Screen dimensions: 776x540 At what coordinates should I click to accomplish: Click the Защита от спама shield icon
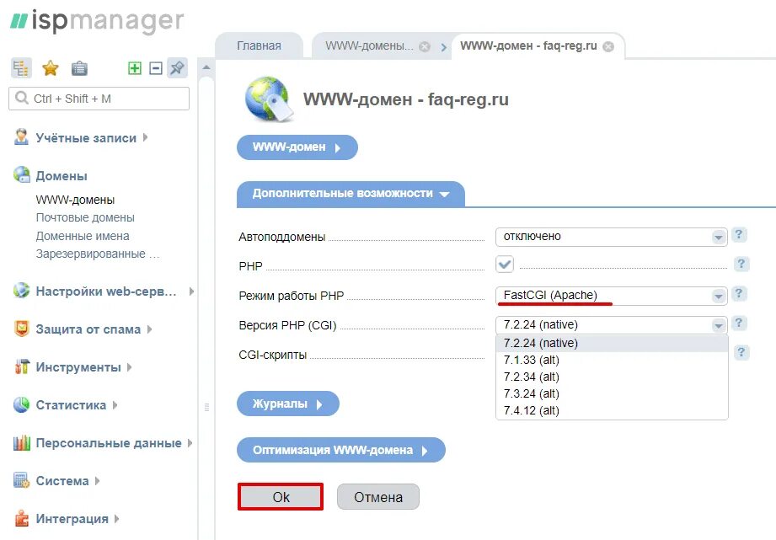coord(21,329)
